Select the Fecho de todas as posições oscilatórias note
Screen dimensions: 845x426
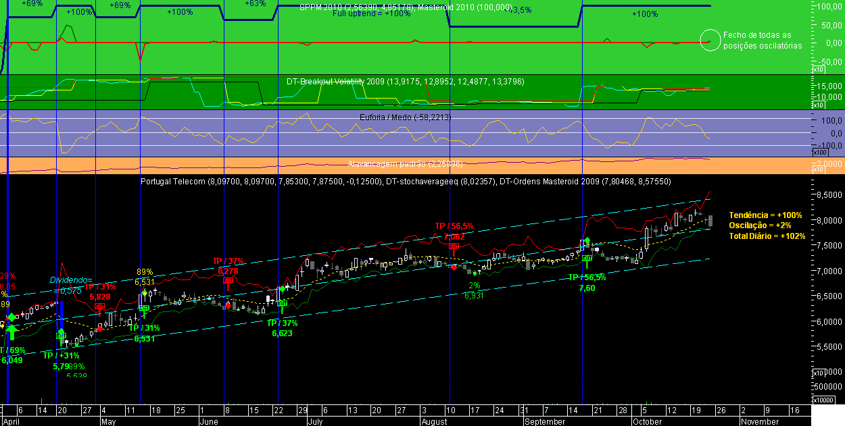[763, 41]
